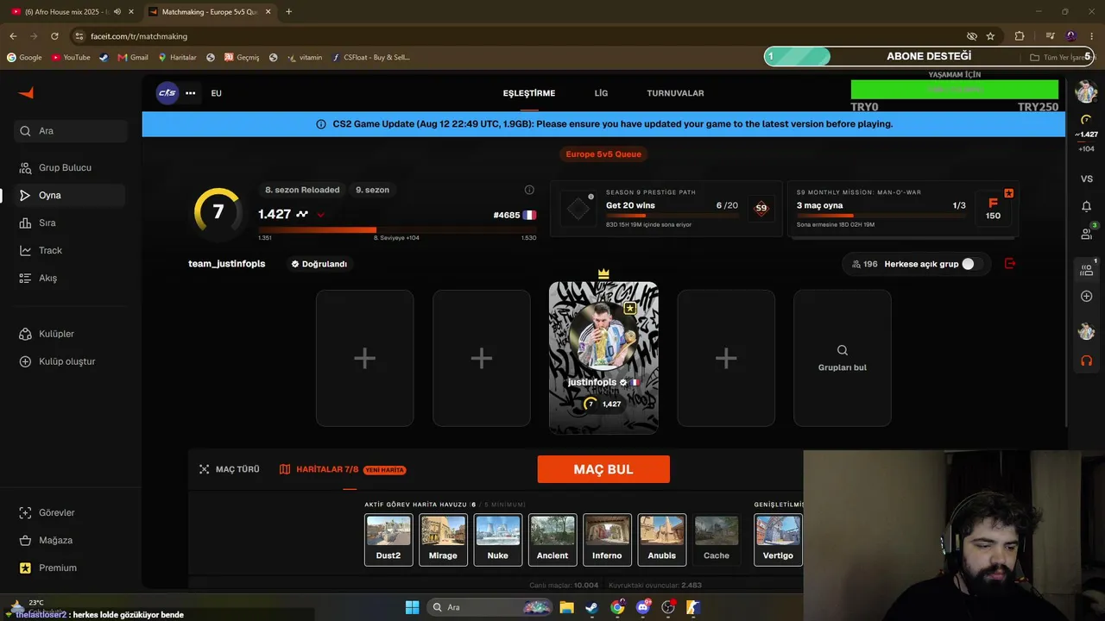
Task: Bookmark this page with the star icon
Action: (990, 36)
